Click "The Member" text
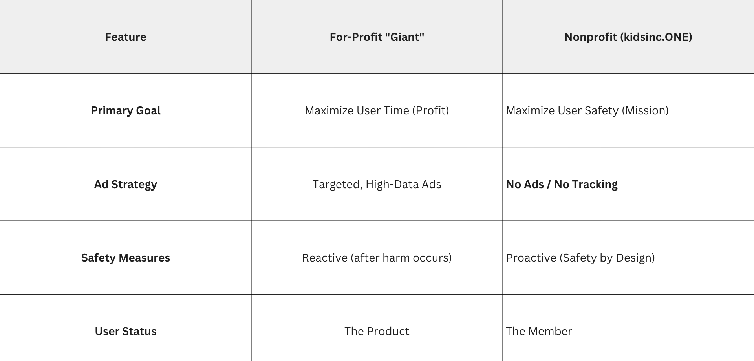Screen dimensions: 754x361 pyautogui.click(x=539, y=331)
